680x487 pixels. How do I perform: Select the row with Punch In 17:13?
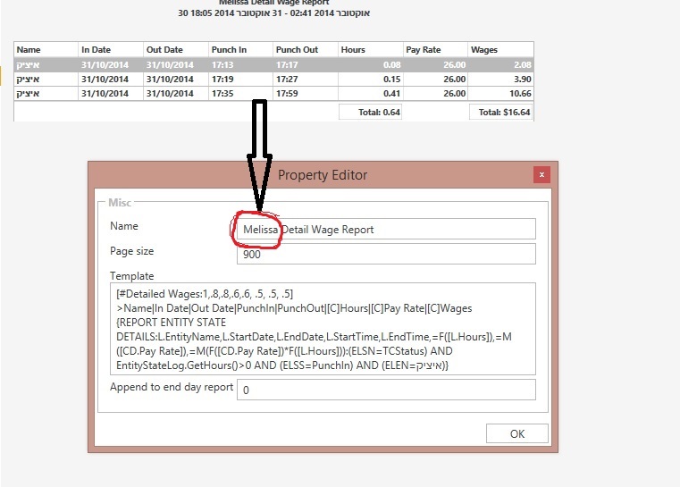[273, 64]
